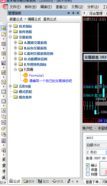Click the 编辑公式 button

pos(34,19)
